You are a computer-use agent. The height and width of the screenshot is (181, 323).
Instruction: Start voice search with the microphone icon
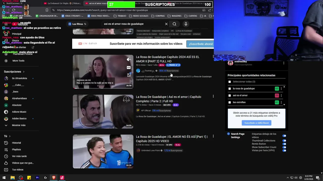(186, 24)
